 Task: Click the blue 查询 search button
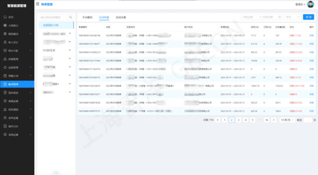[308, 17]
